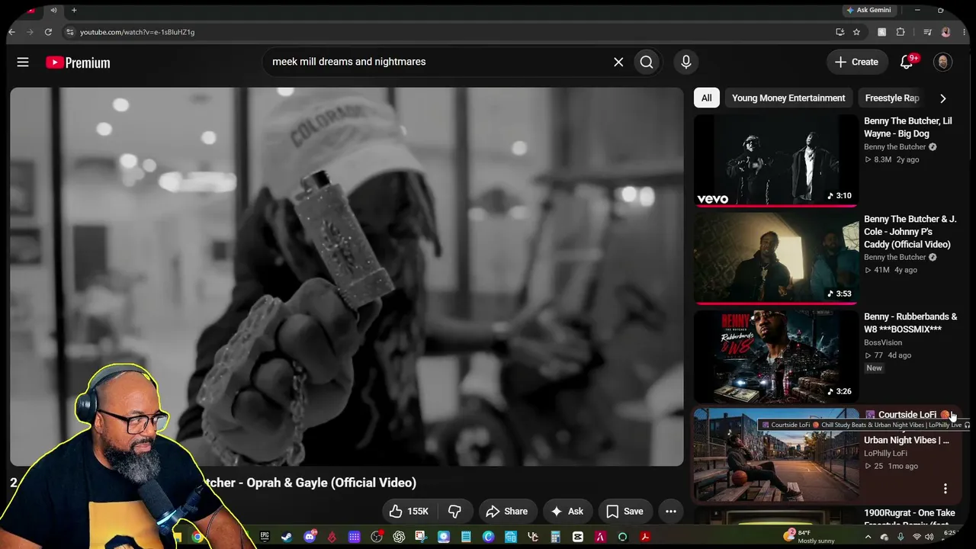Screen dimensions: 976x549
Task: Open Chrome extensions puzzle icon
Action: pos(901,32)
